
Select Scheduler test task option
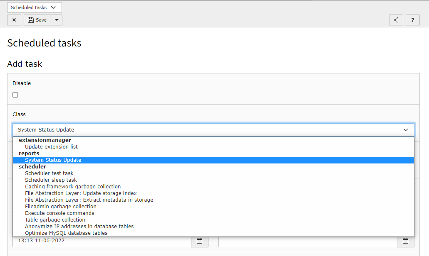pos(49,173)
